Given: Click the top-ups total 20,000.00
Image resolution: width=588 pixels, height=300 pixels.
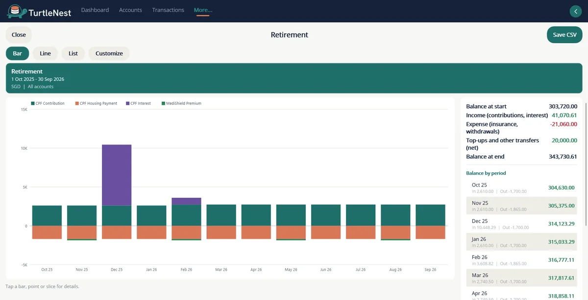Looking at the screenshot, I should pyautogui.click(x=564, y=140).
